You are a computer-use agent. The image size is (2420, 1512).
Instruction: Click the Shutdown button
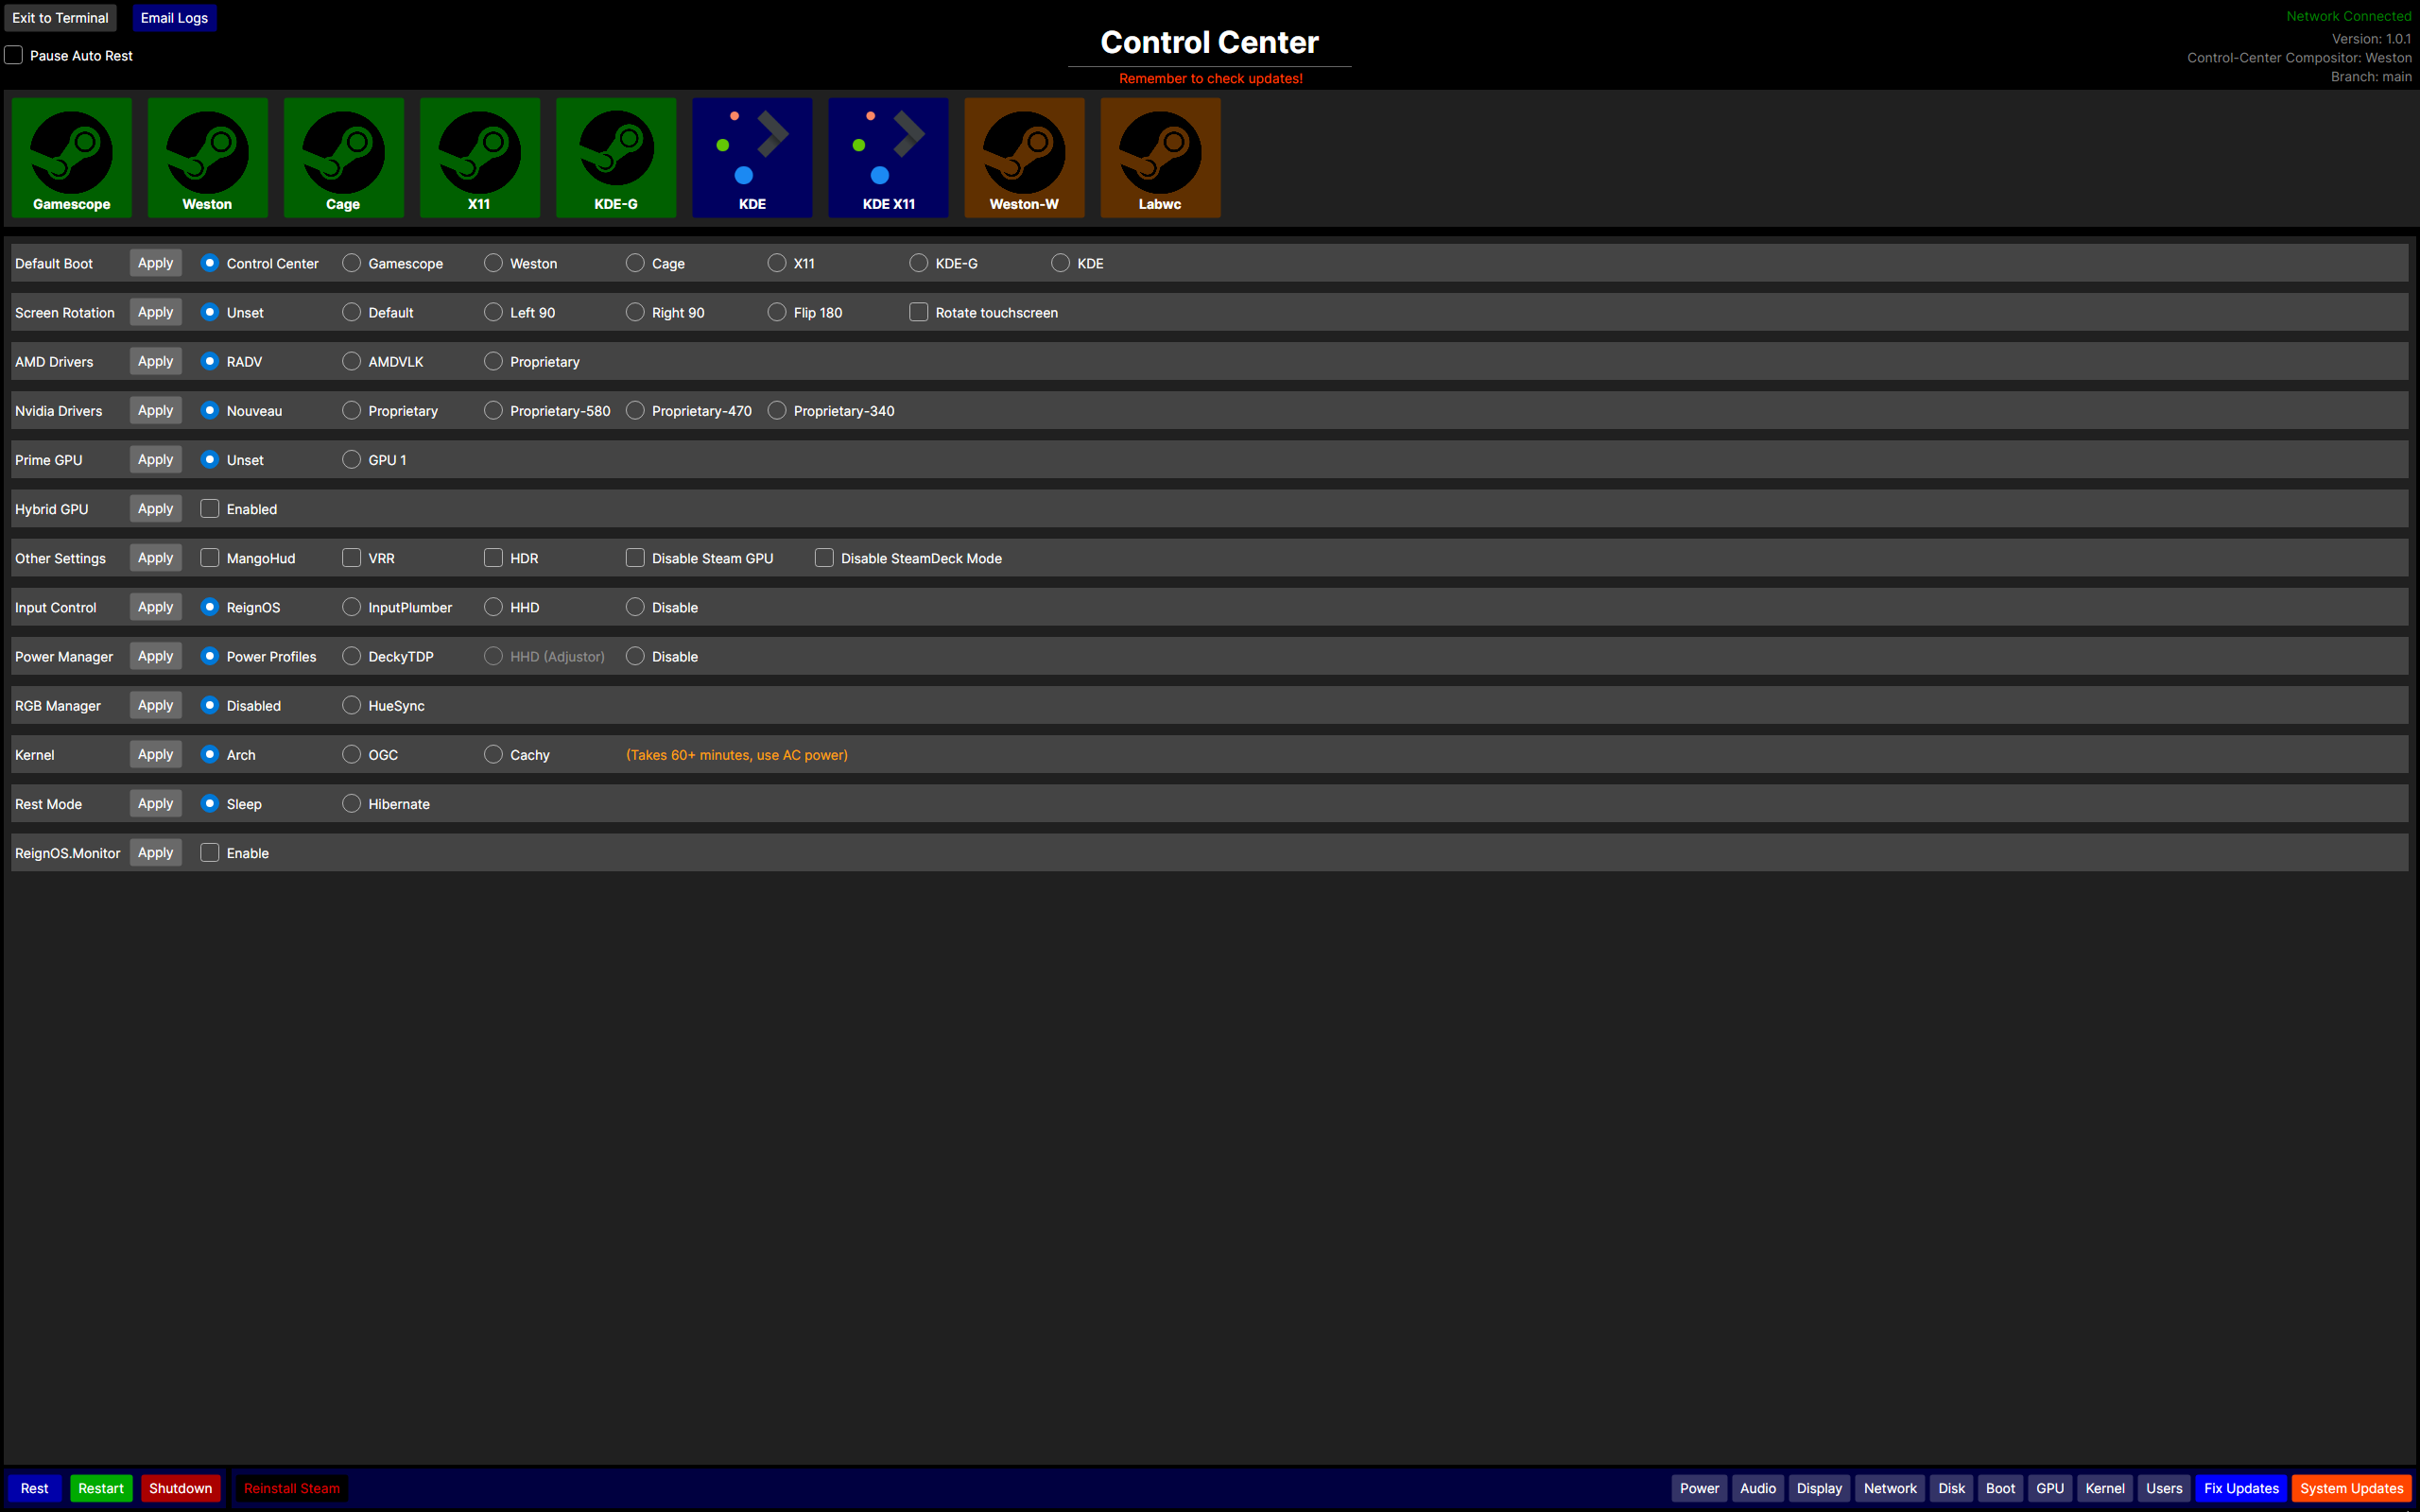pyautogui.click(x=181, y=1488)
